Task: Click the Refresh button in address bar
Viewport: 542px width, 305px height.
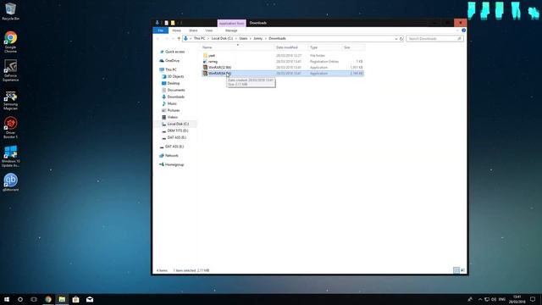Action: point(401,39)
